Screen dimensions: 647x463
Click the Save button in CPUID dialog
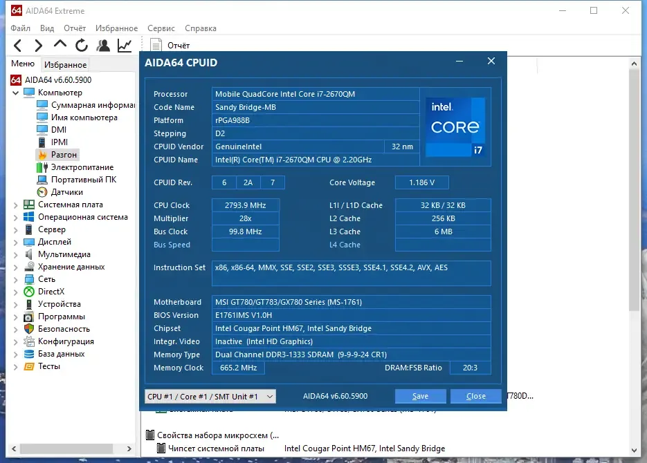(x=421, y=396)
